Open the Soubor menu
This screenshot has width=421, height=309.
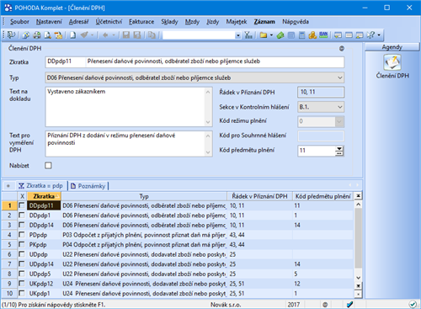point(19,22)
